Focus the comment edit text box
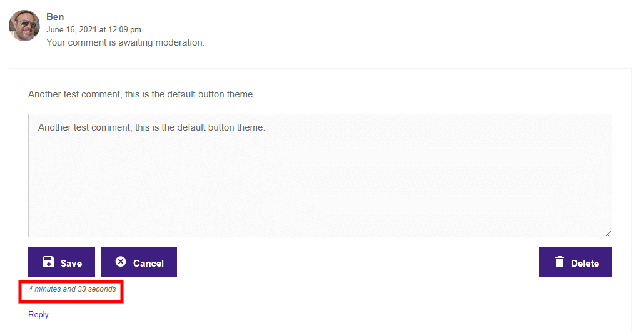 (320, 175)
